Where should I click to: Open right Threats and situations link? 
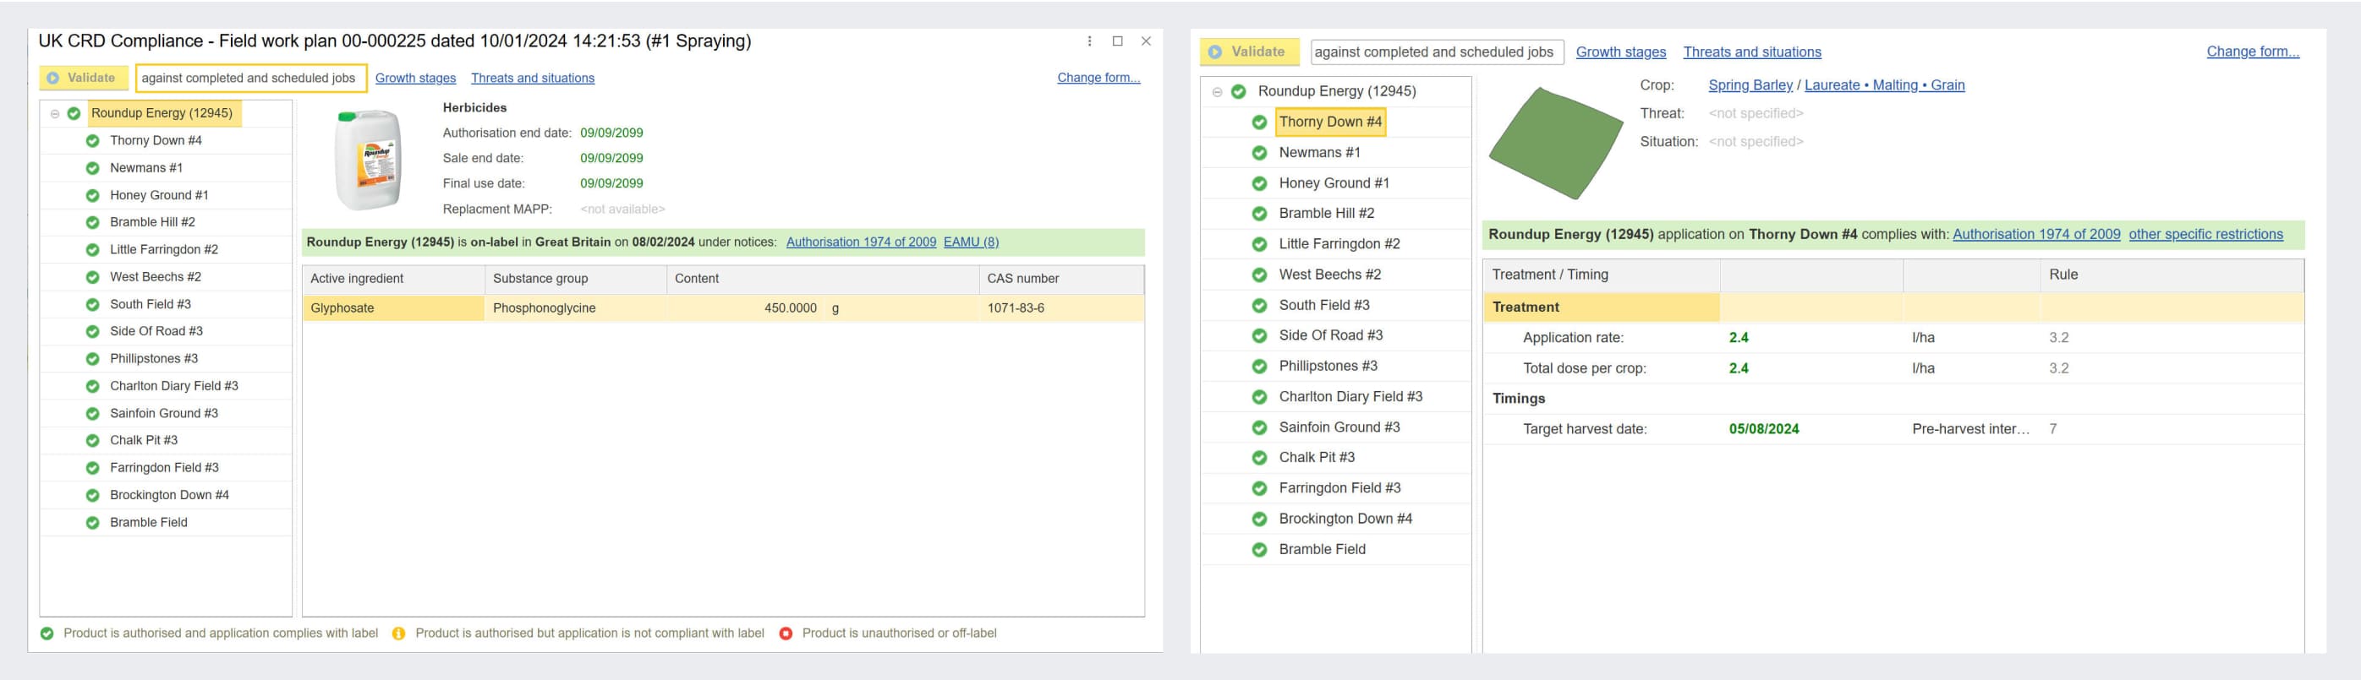tap(1751, 52)
